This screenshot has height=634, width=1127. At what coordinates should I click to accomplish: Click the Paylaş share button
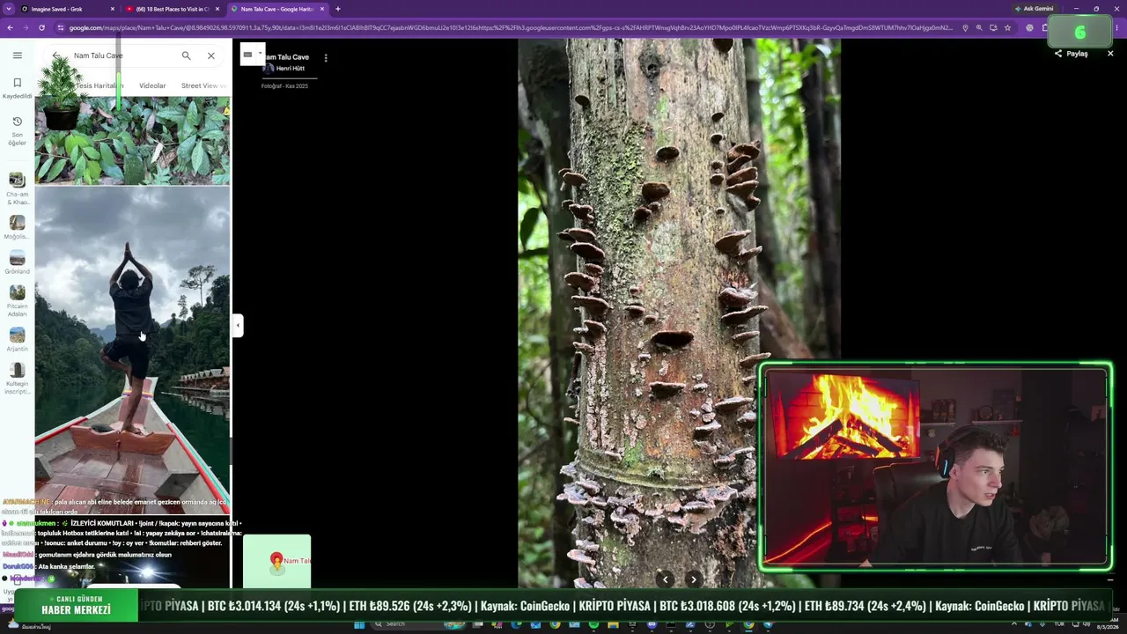[x=1072, y=54]
